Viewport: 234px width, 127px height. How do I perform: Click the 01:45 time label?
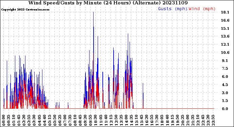[19, 120]
